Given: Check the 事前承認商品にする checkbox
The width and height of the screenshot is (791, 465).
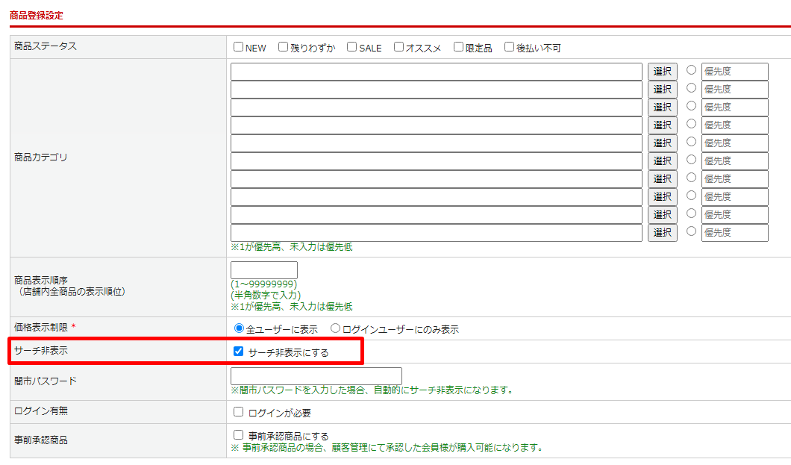Looking at the screenshot, I should [x=237, y=435].
